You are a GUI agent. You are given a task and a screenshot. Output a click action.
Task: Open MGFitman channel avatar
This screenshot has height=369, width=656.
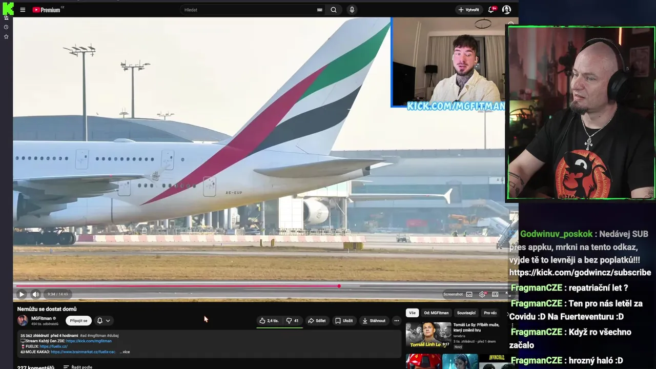(x=23, y=320)
